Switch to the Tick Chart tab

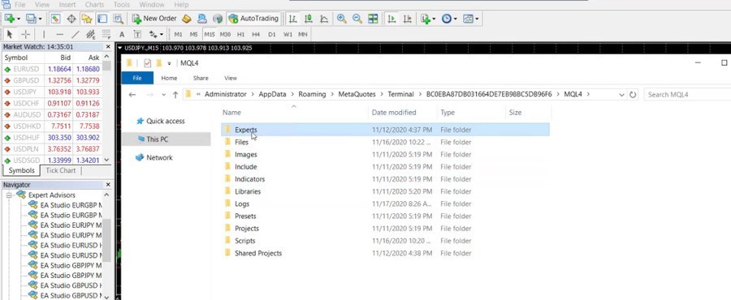[x=61, y=170]
